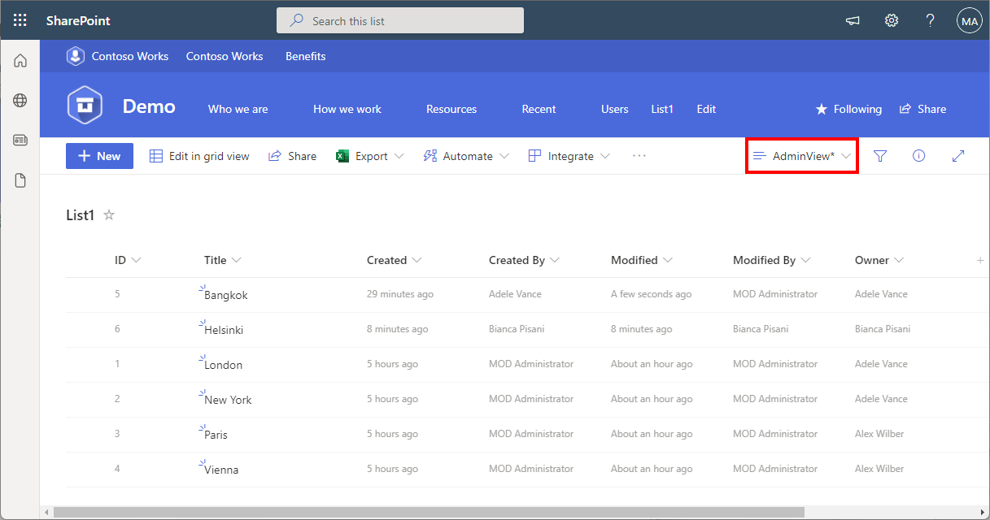Open the details pane info icon

918,156
